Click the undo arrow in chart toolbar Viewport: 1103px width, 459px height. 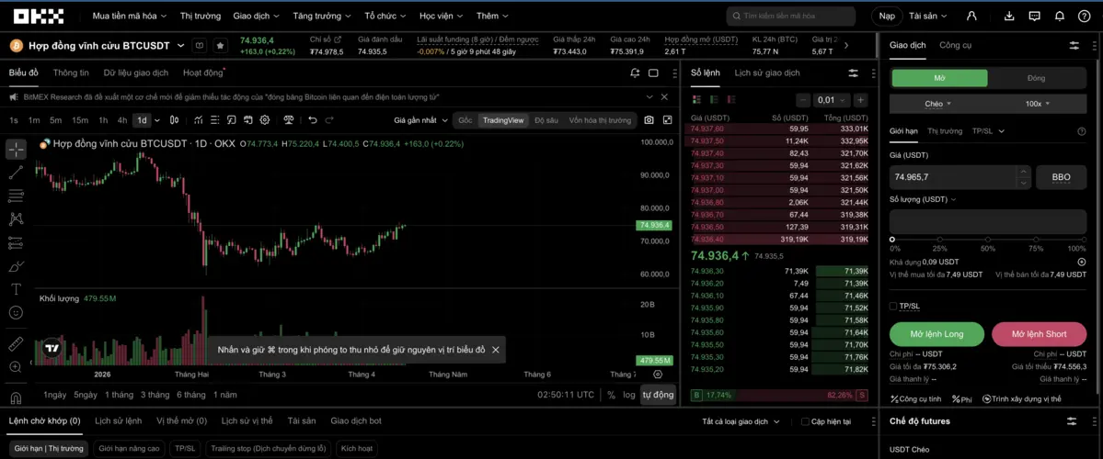pyautogui.click(x=313, y=120)
